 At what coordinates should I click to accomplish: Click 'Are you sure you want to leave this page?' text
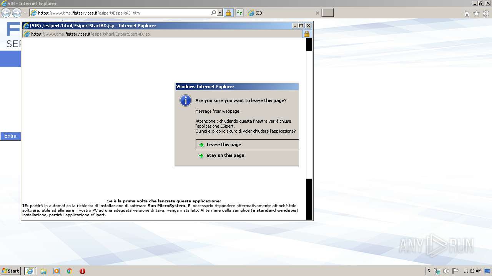click(x=241, y=100)
